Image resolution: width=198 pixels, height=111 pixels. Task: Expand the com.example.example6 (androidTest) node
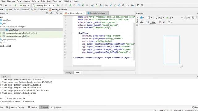coord(1,33)
